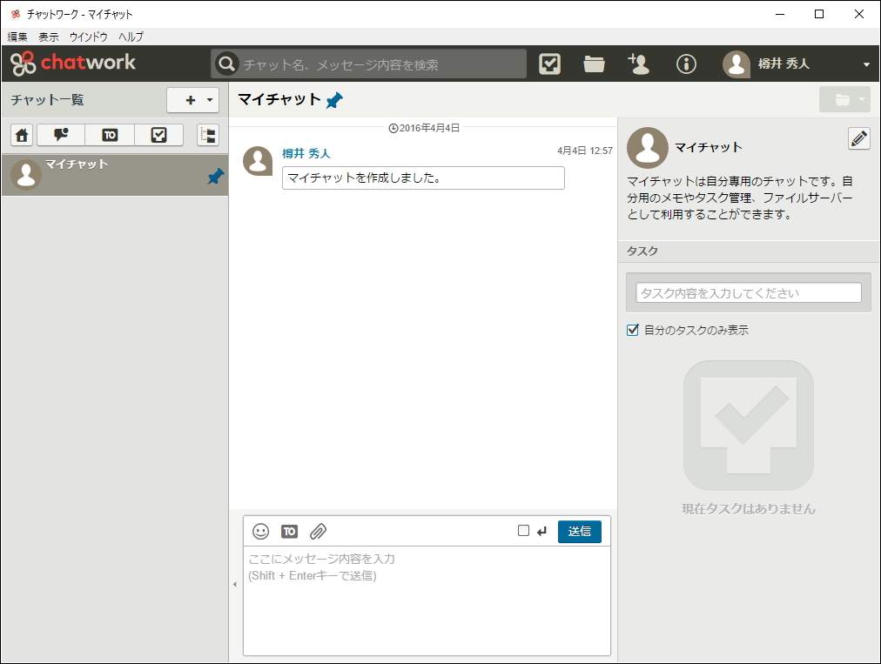Viewport: 881px width, 664px height.
Task: Click the TO mention icon above message box
Action: click(289, 531)
